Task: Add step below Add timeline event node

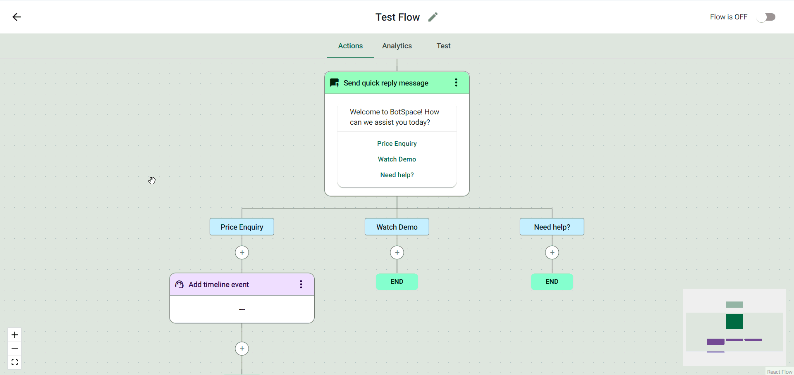Action: pos(242,349)
